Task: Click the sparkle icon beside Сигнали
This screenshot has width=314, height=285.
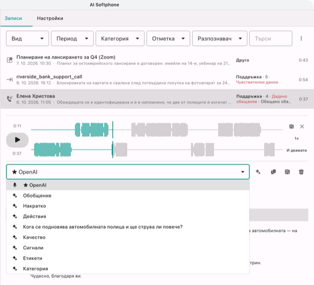Action: click(x=15, y=248)
